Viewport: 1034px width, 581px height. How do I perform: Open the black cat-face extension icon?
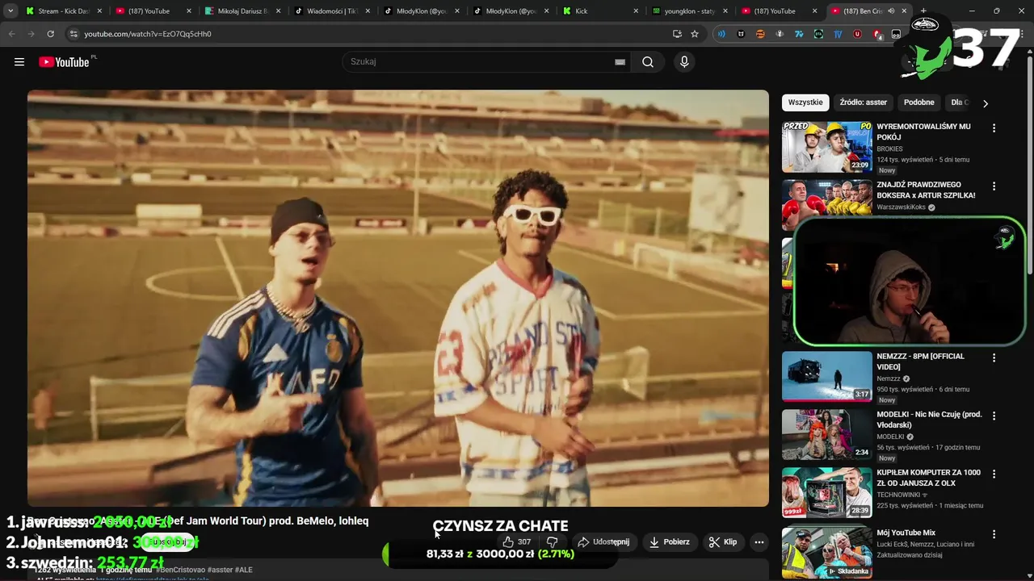pos(741,34)
